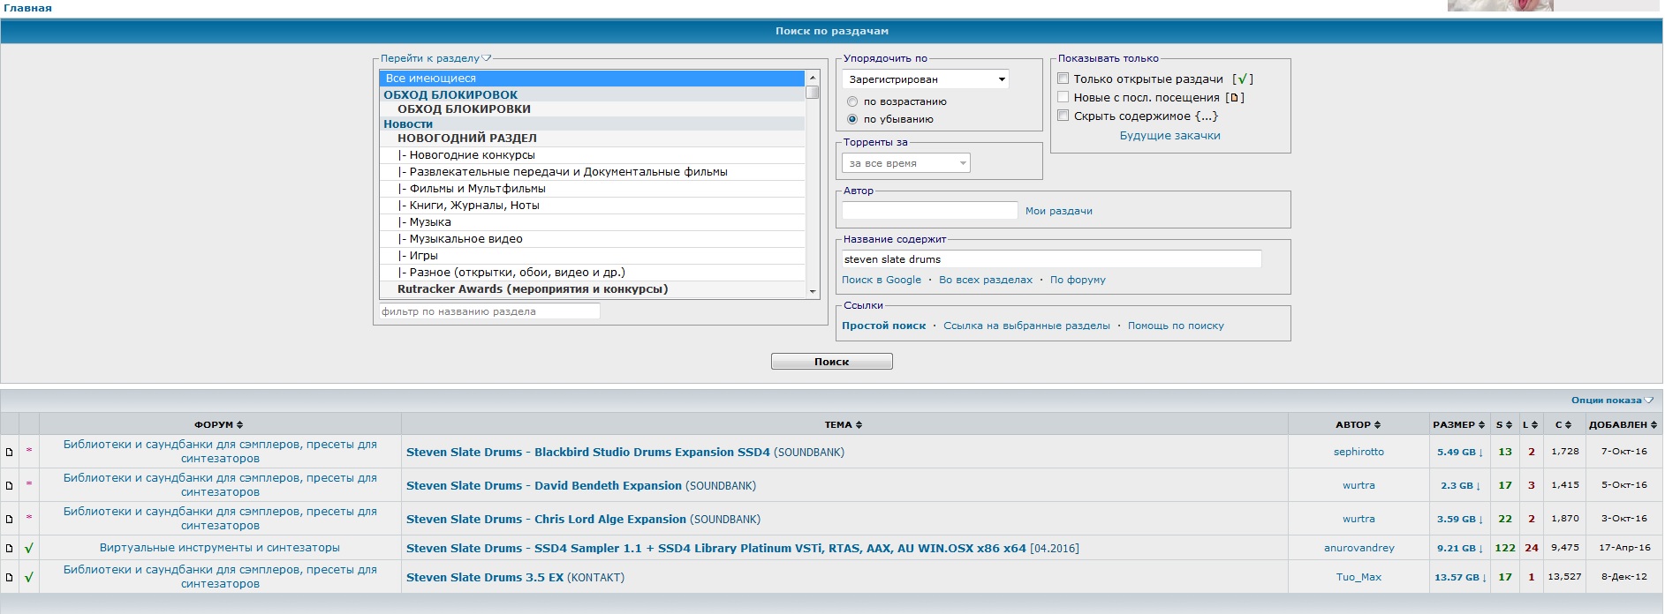Select the по убыванию radio button
The height and width of the screenshot is (614, 1665).
852,119
